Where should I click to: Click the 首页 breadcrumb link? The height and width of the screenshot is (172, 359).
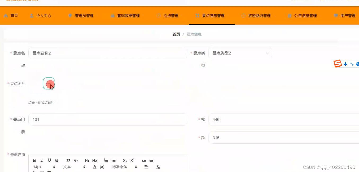[x=176, y=34]
